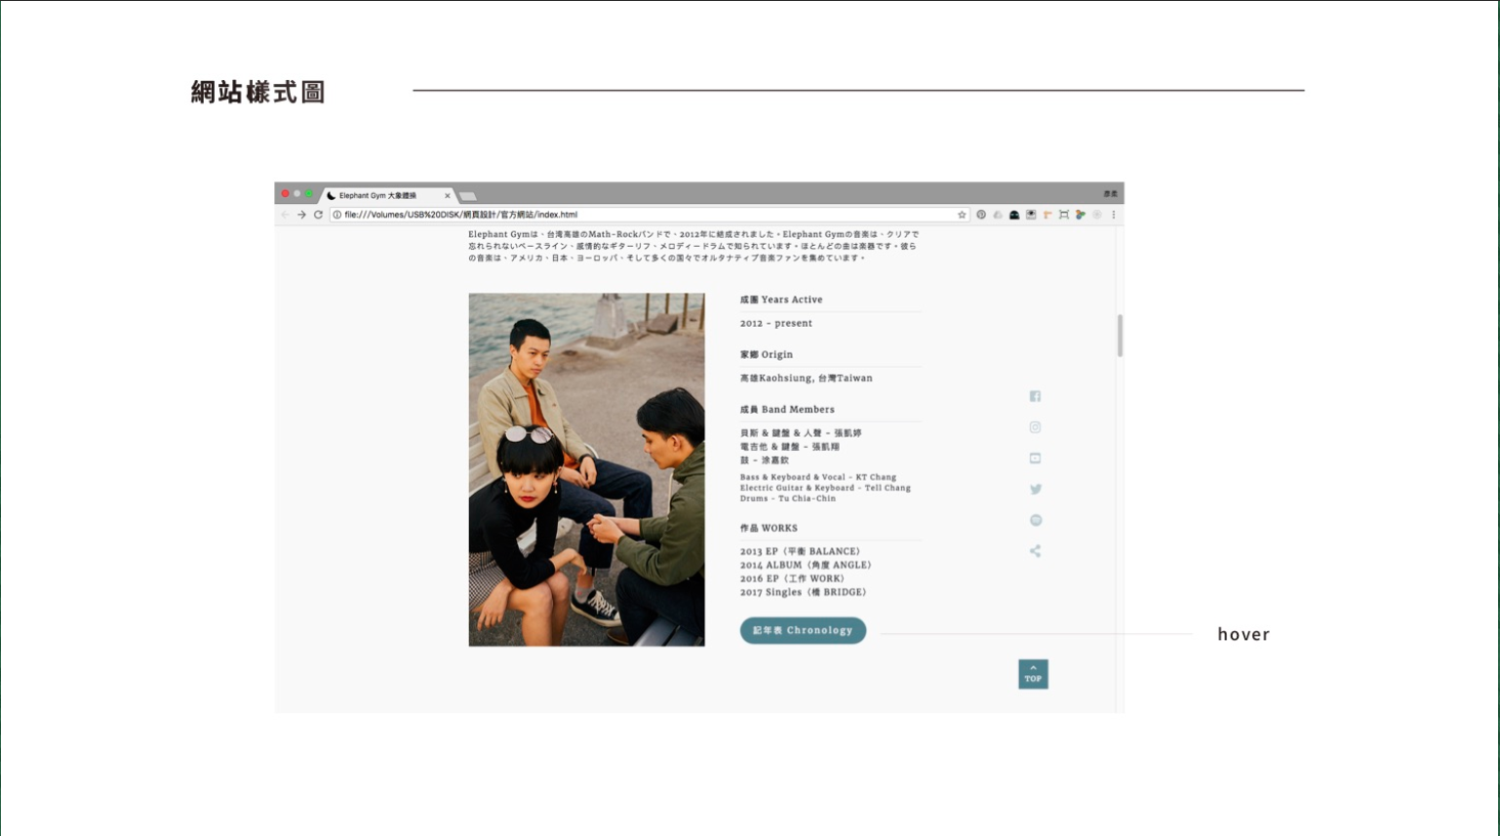Click 2014 ALBUM 角度 ANGLE entry
The width and height of the screenshot is (1500, 836).
806,565
